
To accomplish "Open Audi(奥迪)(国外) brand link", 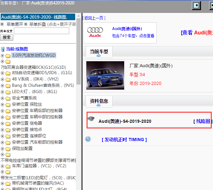I will [x=127, y=29].
